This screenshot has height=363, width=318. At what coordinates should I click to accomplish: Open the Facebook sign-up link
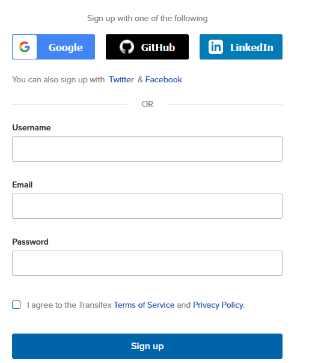[x=164, y=80]
